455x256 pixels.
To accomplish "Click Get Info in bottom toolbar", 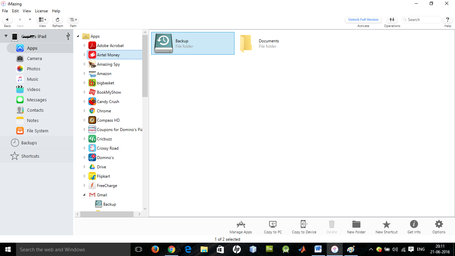I will (414, 227).
